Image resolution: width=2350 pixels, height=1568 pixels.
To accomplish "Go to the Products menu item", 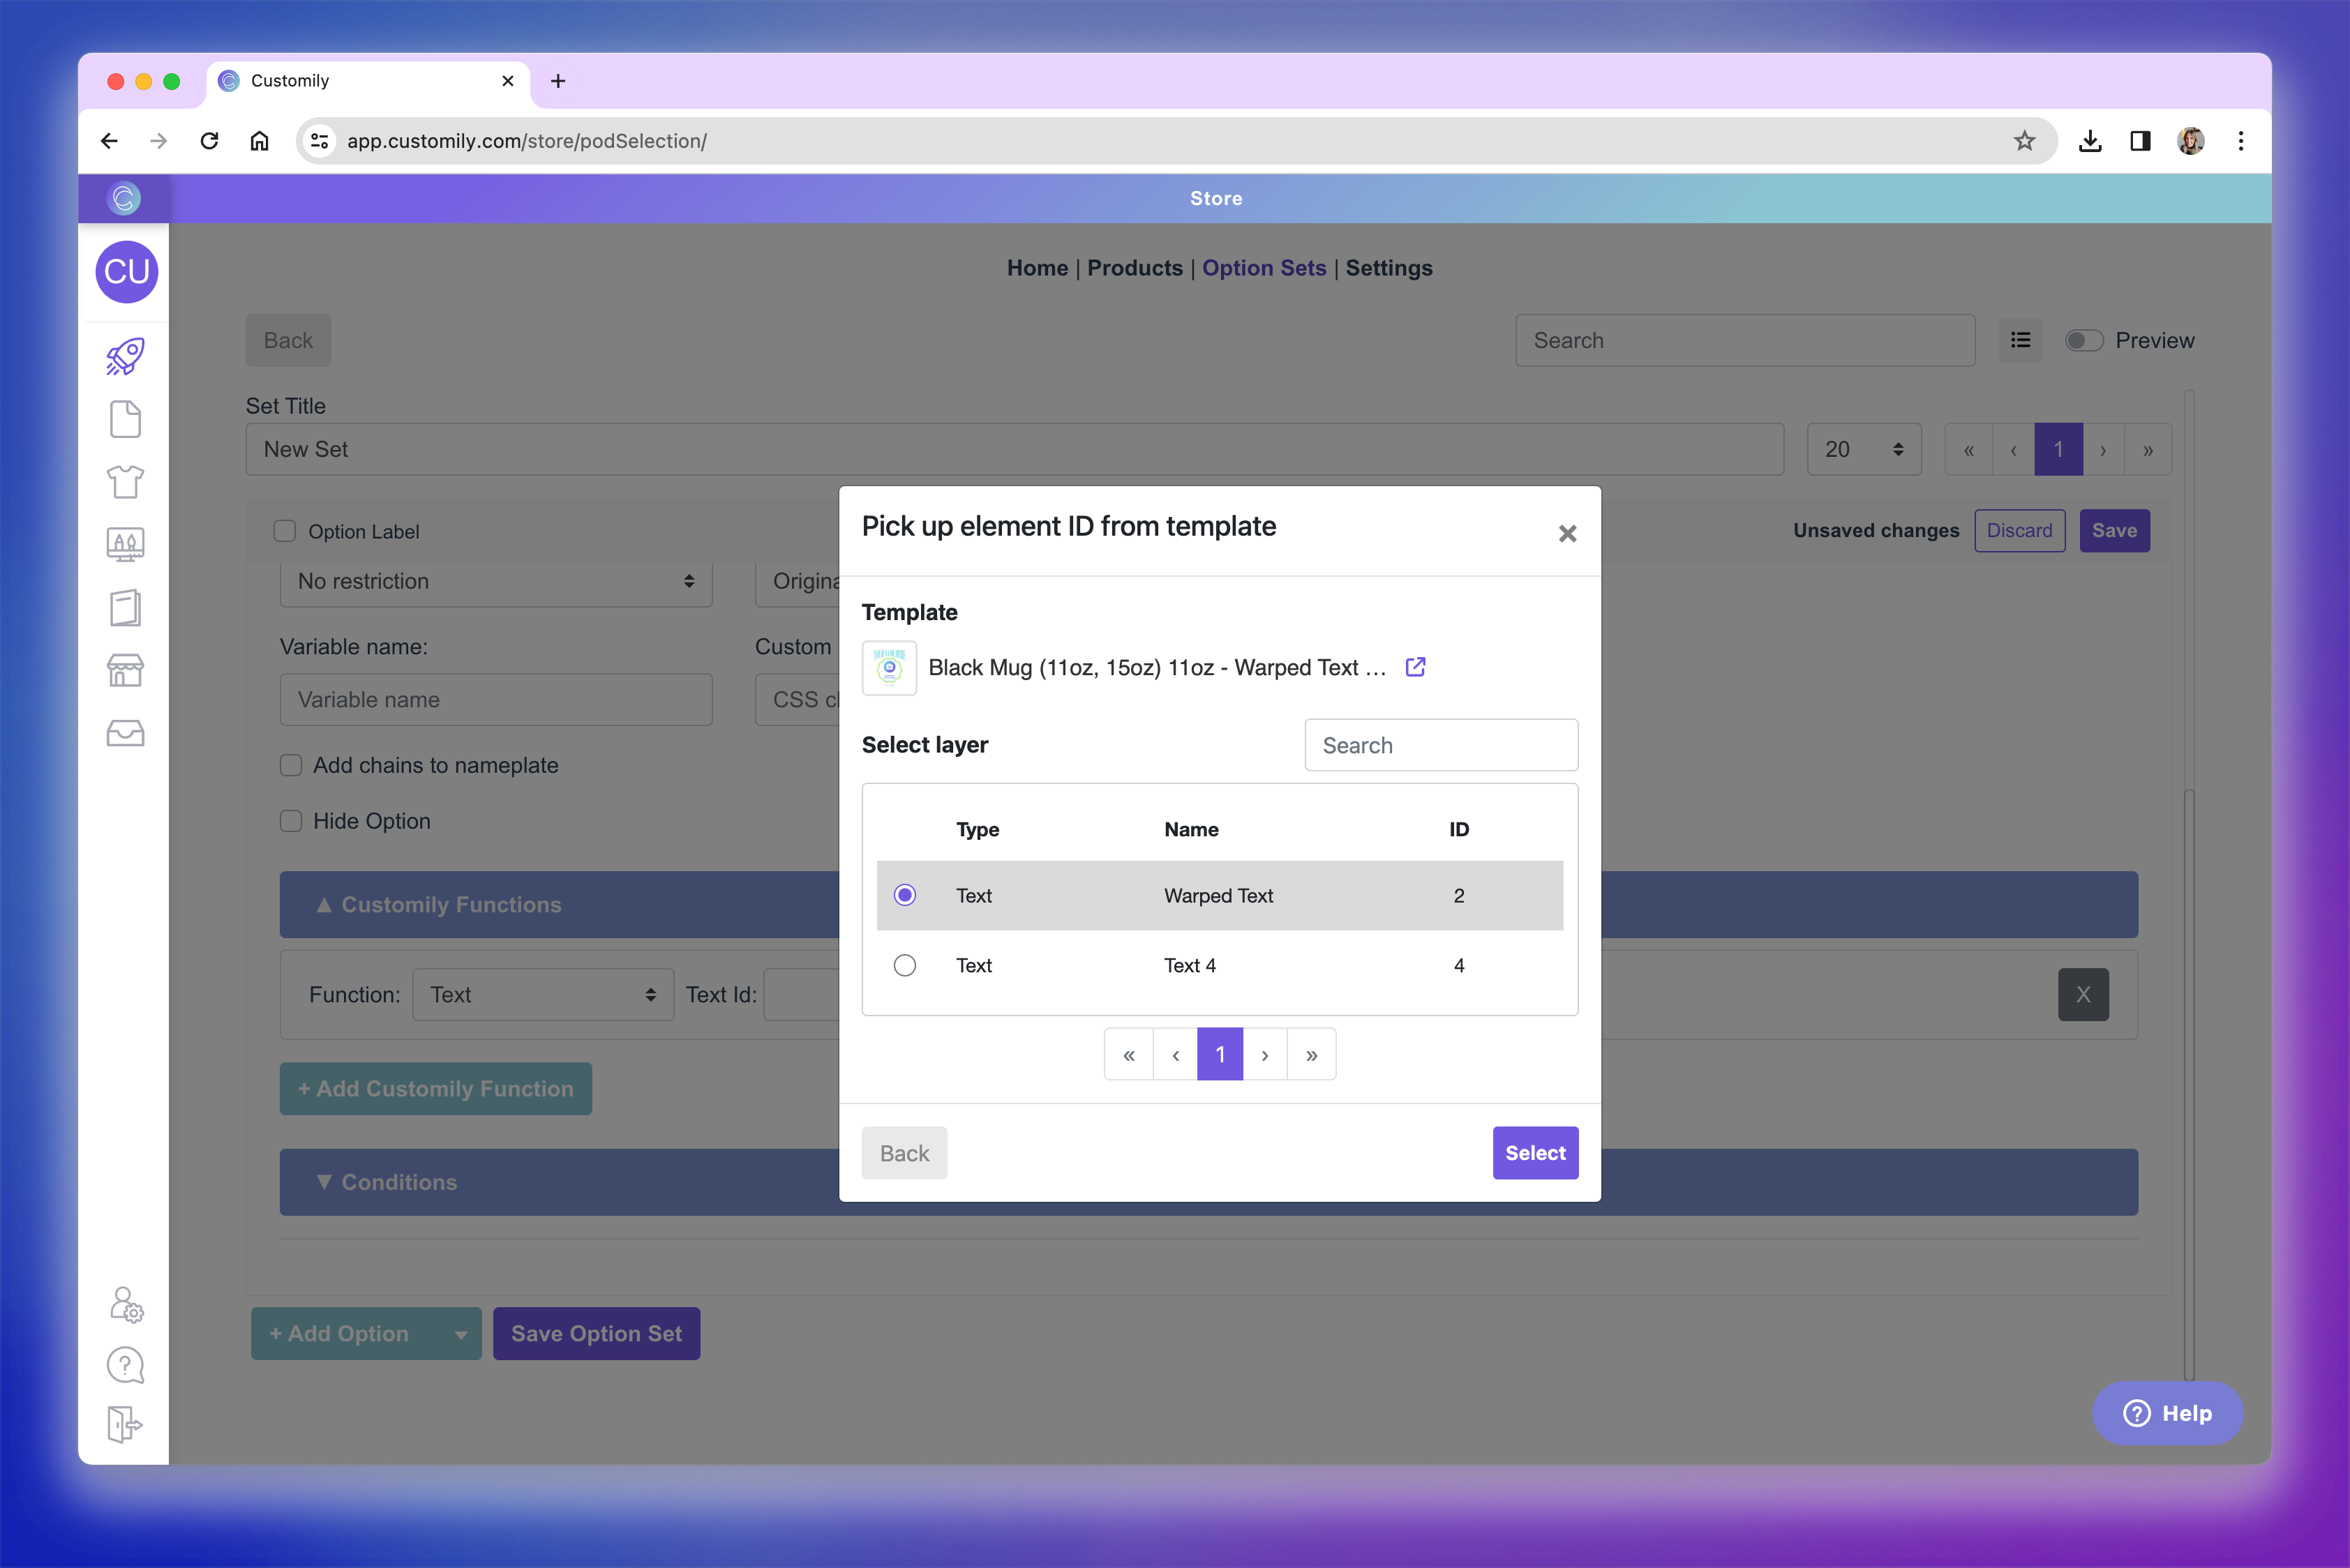I will coord(1135,268).
